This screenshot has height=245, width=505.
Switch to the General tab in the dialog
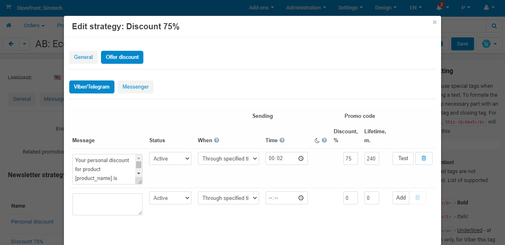(x=83, y=57)
